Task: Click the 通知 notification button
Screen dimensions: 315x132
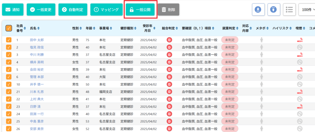Action: pos(13,10)
